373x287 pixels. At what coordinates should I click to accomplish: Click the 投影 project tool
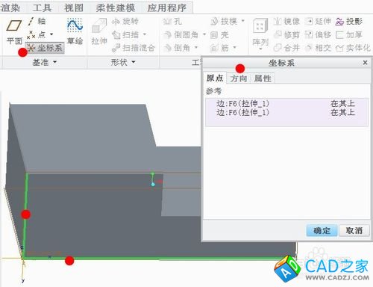(349, 22)
